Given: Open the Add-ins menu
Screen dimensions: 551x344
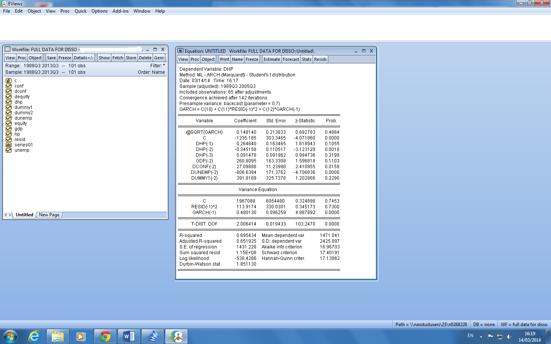Looking at the screenshot, I should click(121, 11).
